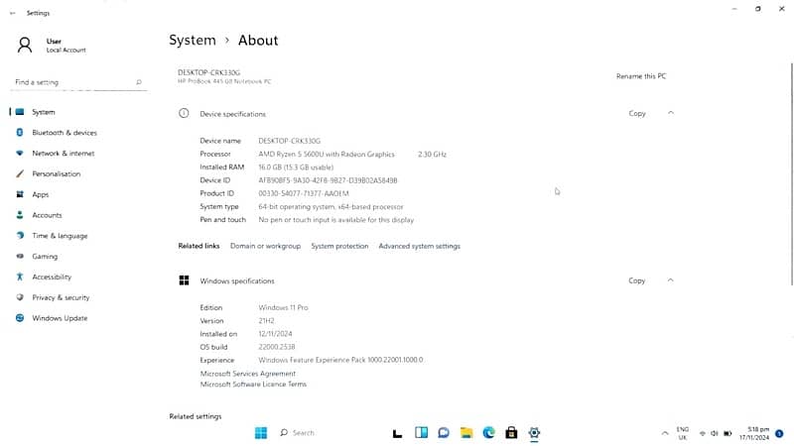Open Microsoft Software Licence Terms link
This screenshot has height=446, width=794.
[253, 384]
